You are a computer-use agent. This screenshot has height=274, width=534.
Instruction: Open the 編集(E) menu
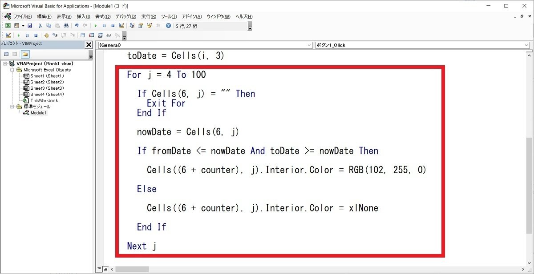(x=44, y=16)
